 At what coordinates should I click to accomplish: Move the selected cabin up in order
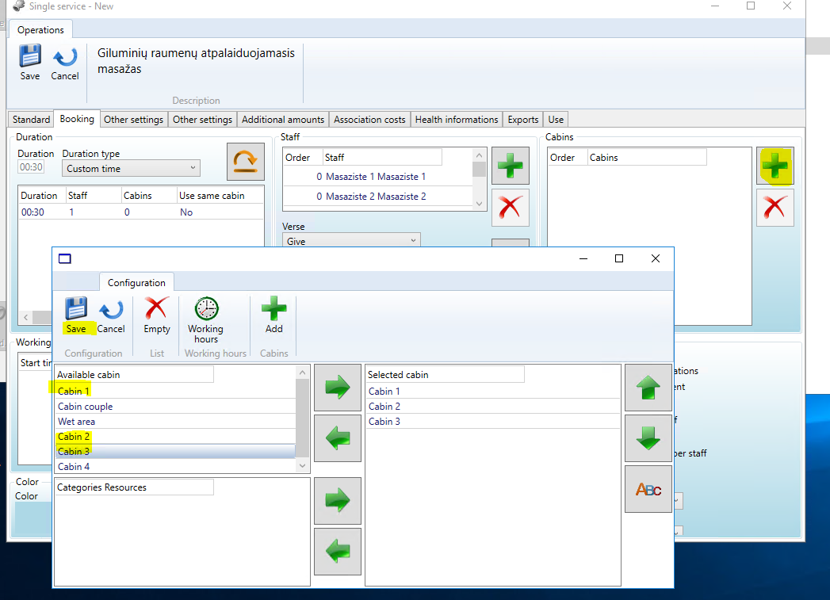coord(648,388)
